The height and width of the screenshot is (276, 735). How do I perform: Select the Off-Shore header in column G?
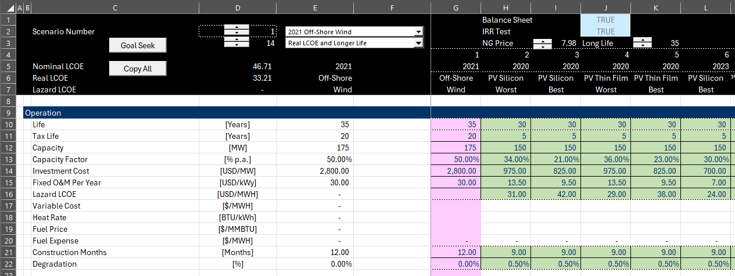pos(456,78)
